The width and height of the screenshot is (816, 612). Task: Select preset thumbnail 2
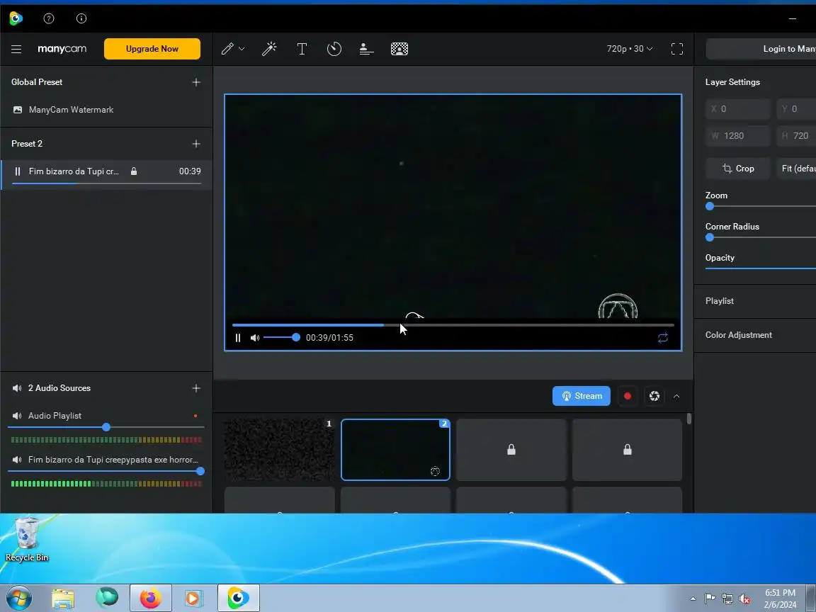pyautogui.click(x=395, y=450)
